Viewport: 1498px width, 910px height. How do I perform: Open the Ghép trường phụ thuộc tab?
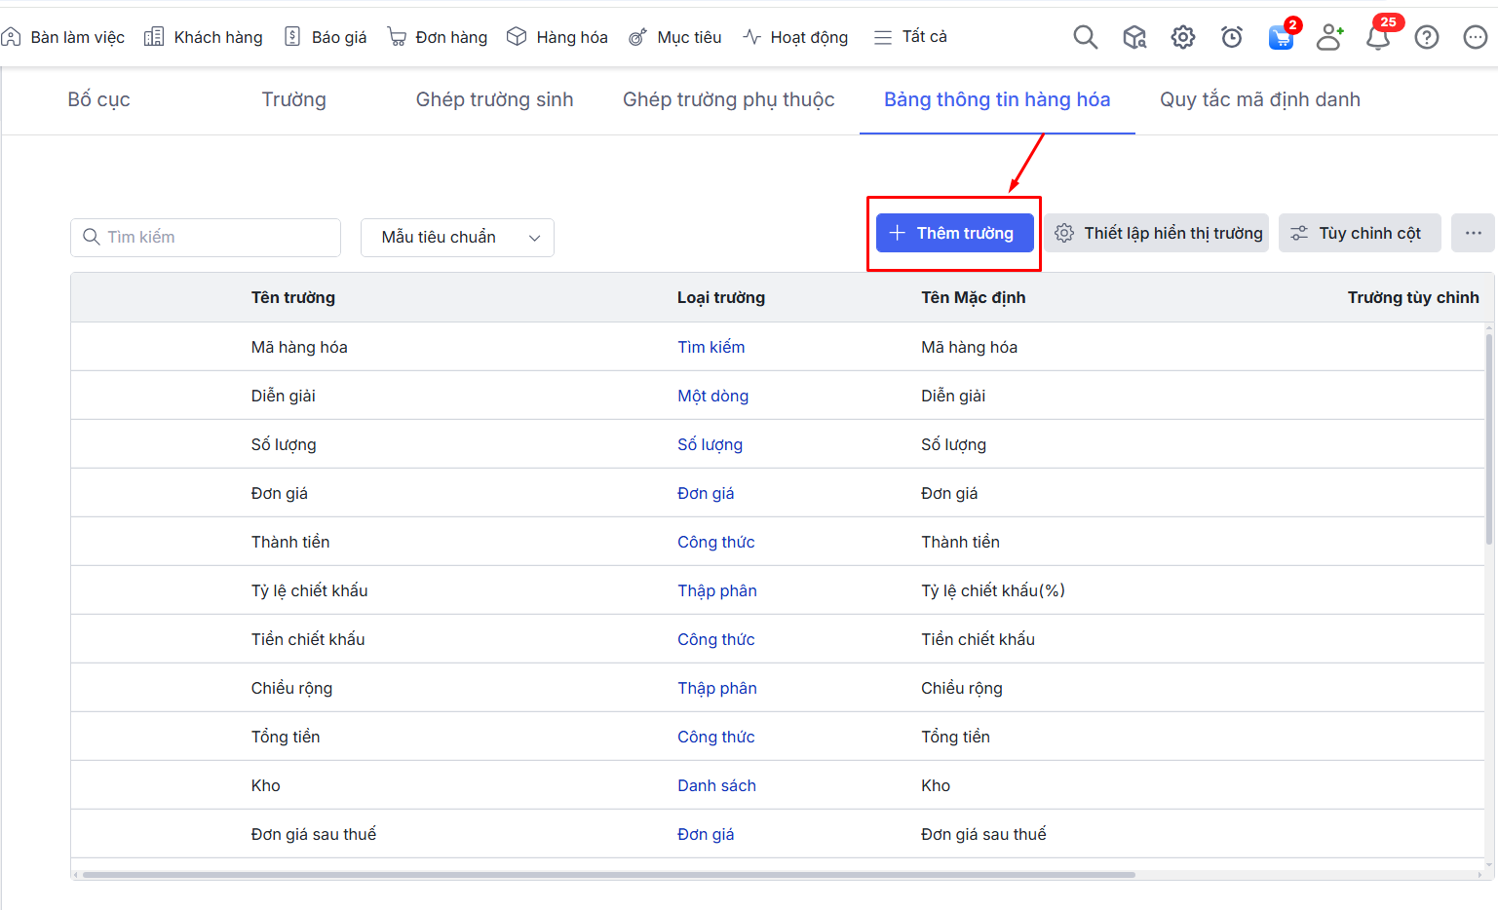click(x=728, y=99)
